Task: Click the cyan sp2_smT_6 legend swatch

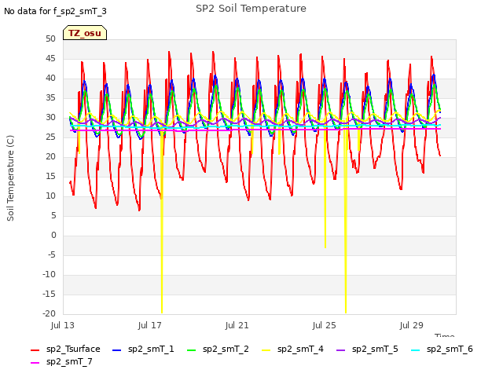Action: [x=415, y=350]
